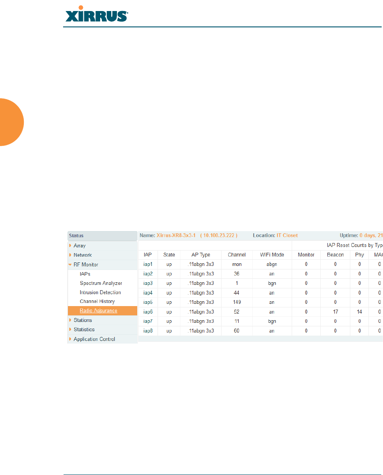
Task: Select the iap7 row label
Action: (x=148, y=321)
